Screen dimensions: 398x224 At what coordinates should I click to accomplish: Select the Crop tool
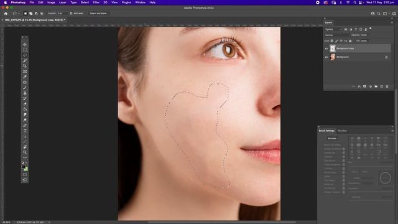tap(25, 66)
